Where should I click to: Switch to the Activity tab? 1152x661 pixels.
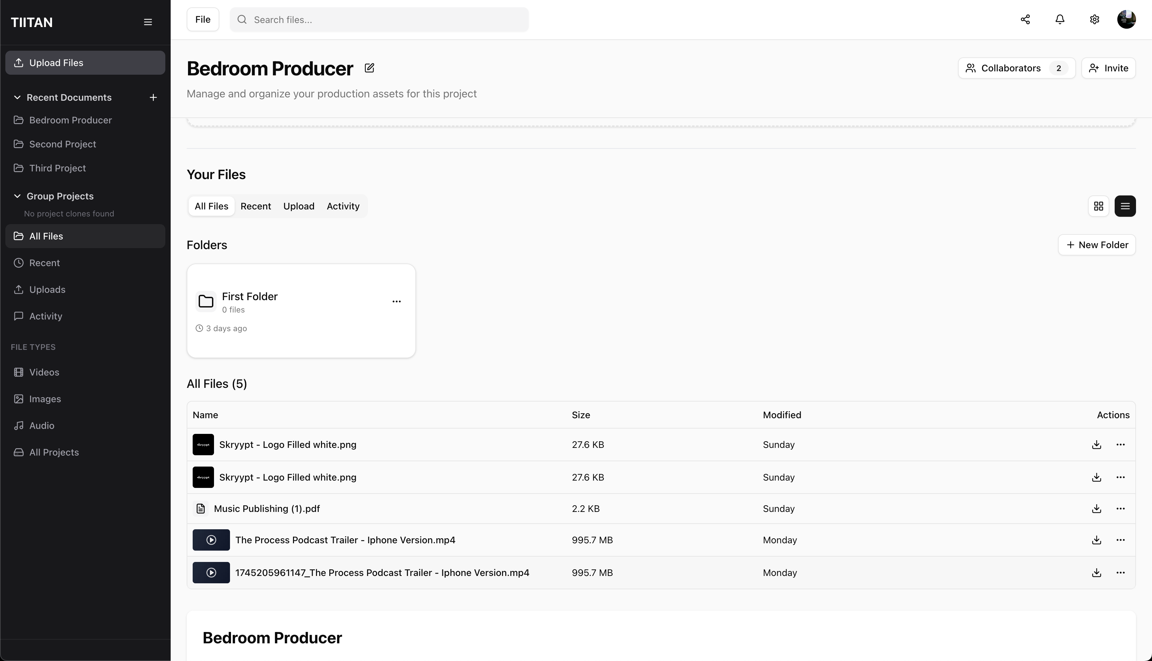coord(343,206)
